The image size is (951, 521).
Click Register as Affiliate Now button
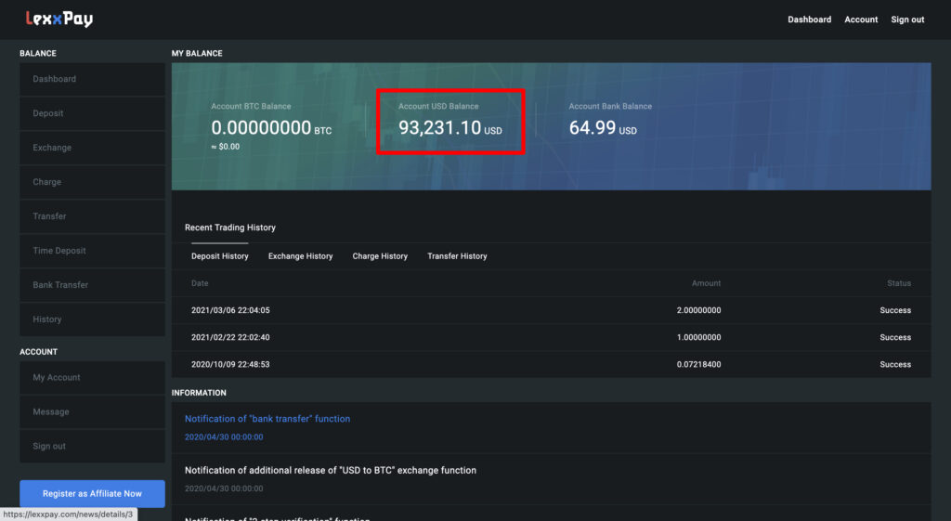[92, 494]
